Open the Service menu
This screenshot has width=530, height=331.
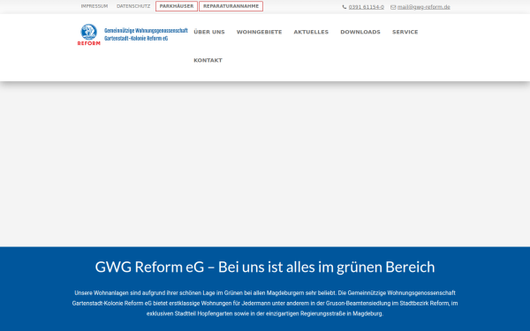point(405,32)
